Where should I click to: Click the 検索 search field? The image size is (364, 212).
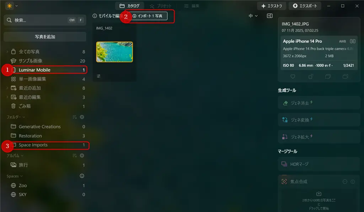point(45,20)
